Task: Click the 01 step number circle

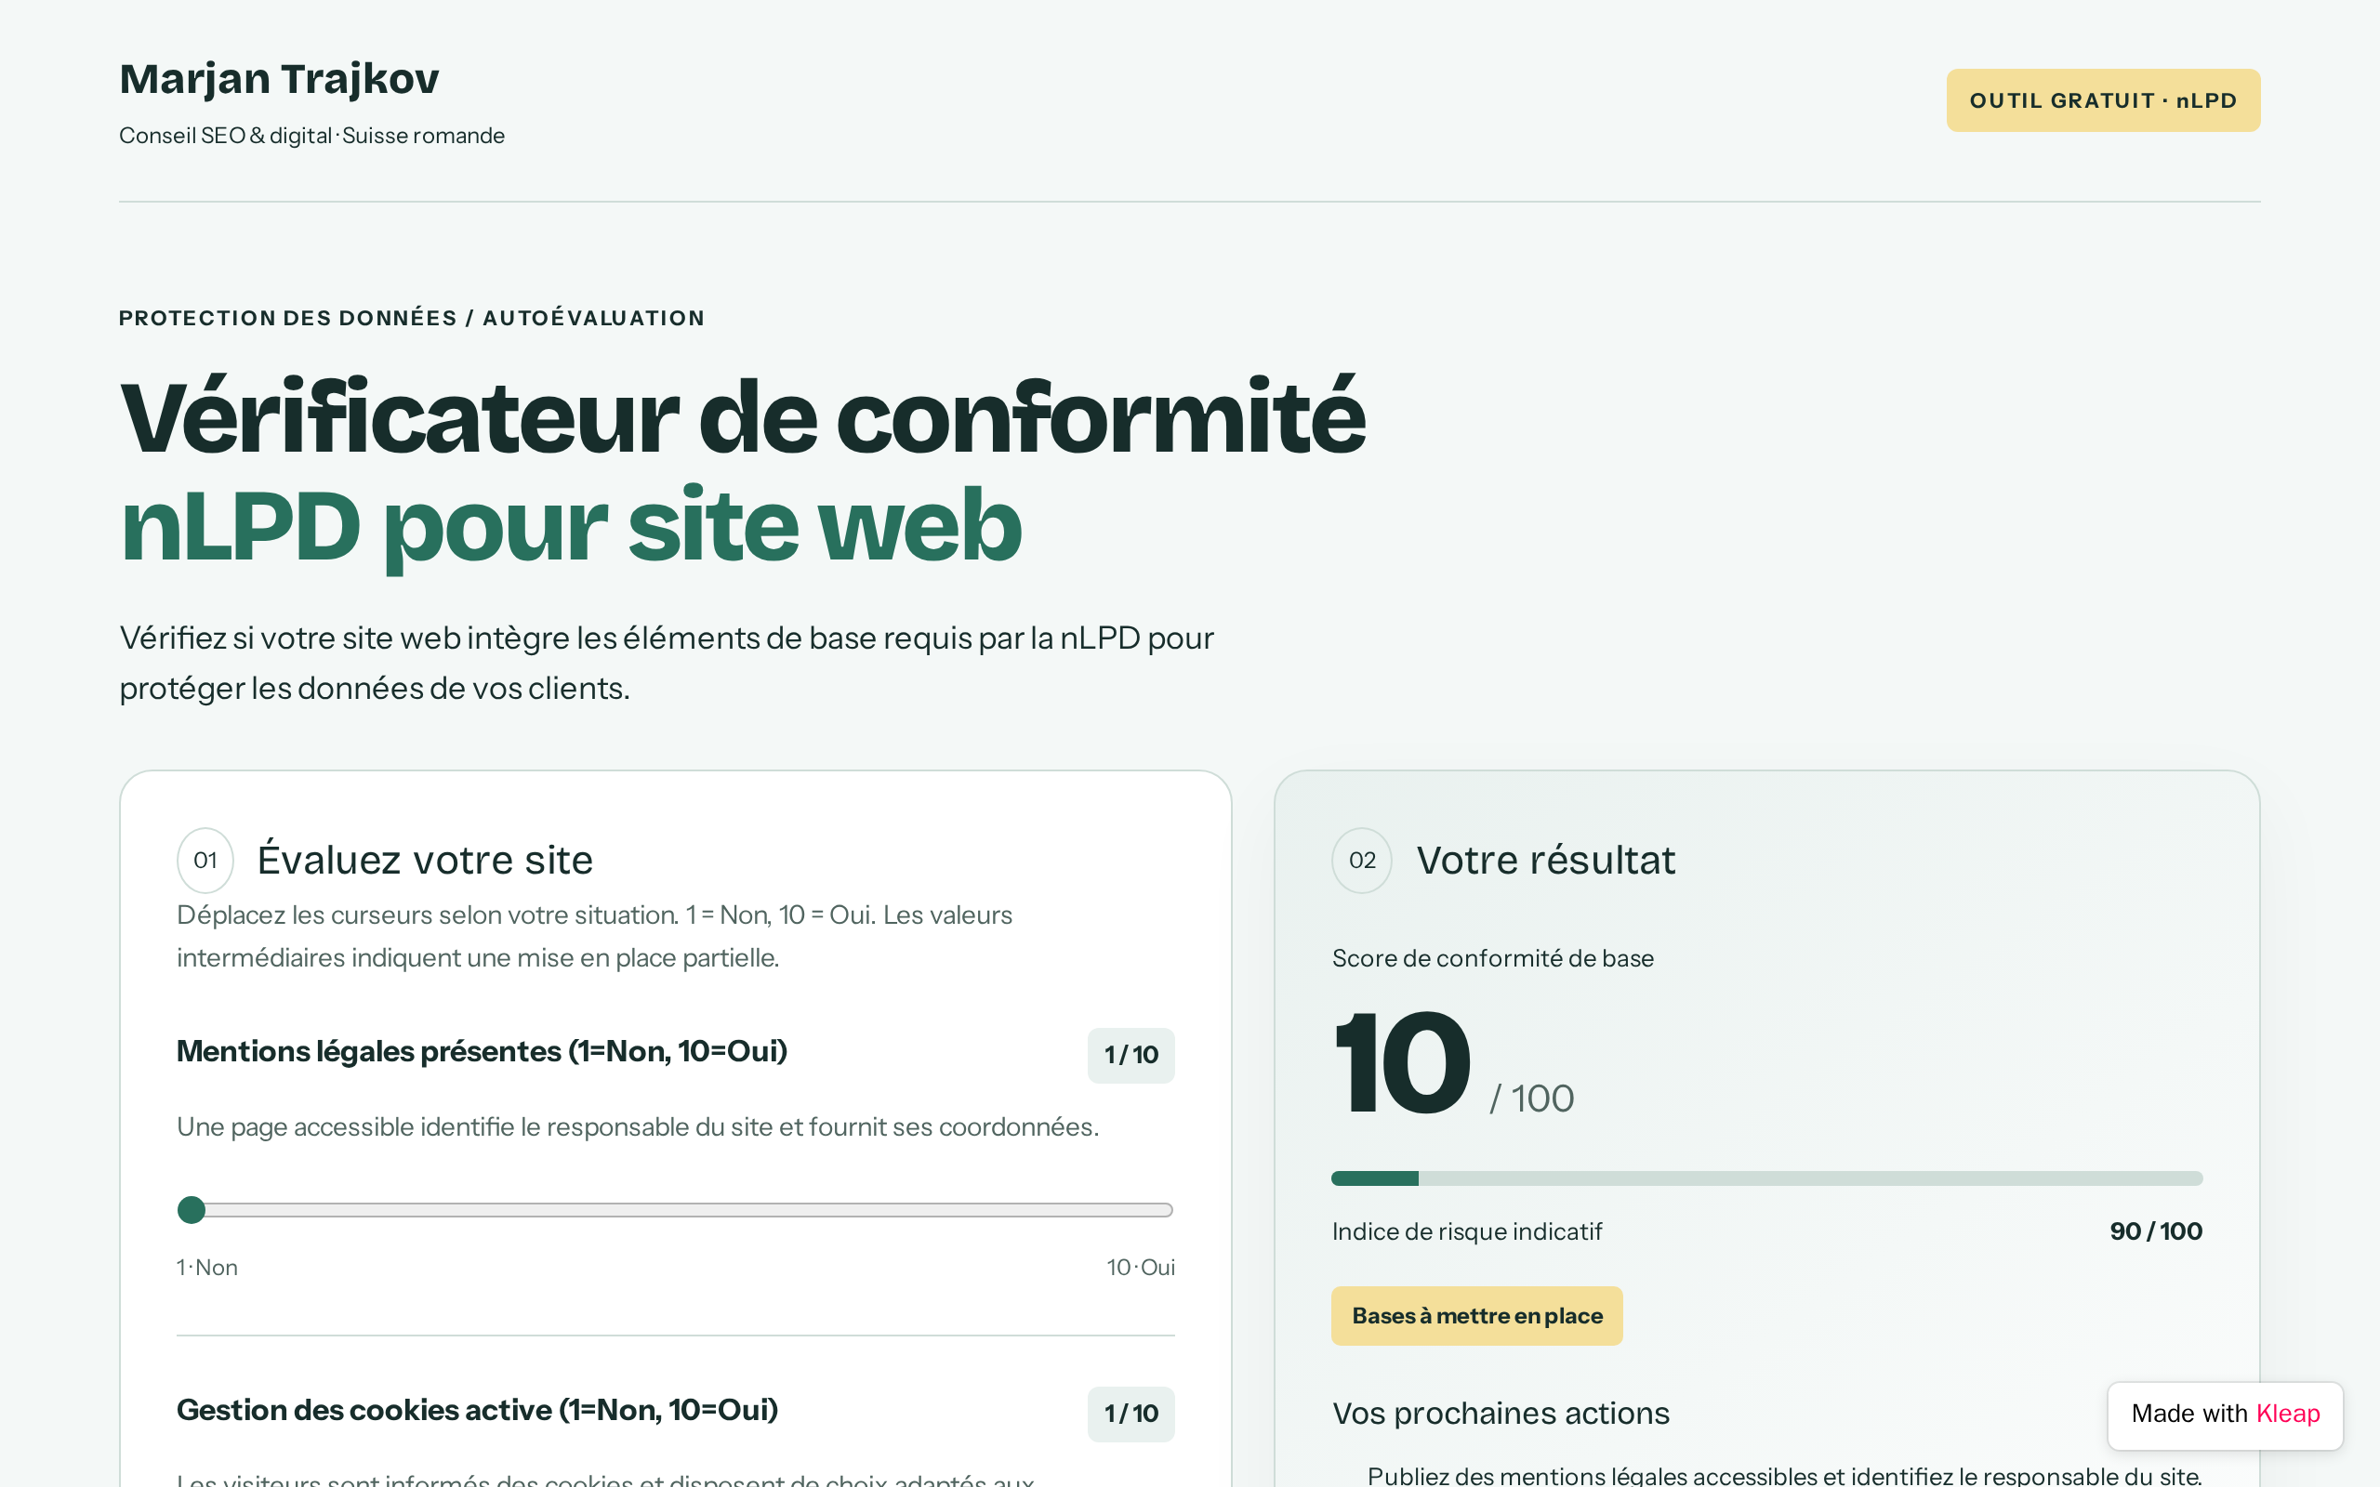Action: pyautogui.click(x=205, y=861)
